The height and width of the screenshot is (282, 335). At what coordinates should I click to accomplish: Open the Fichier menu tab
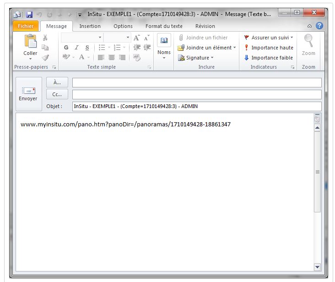click(x=26, y=26)
